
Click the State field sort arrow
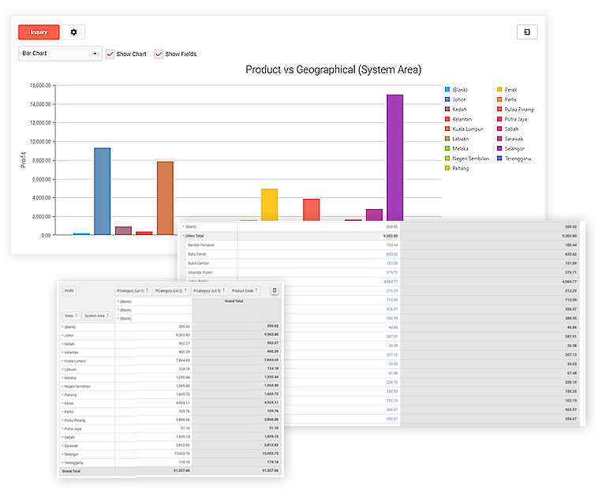(77, 316)
